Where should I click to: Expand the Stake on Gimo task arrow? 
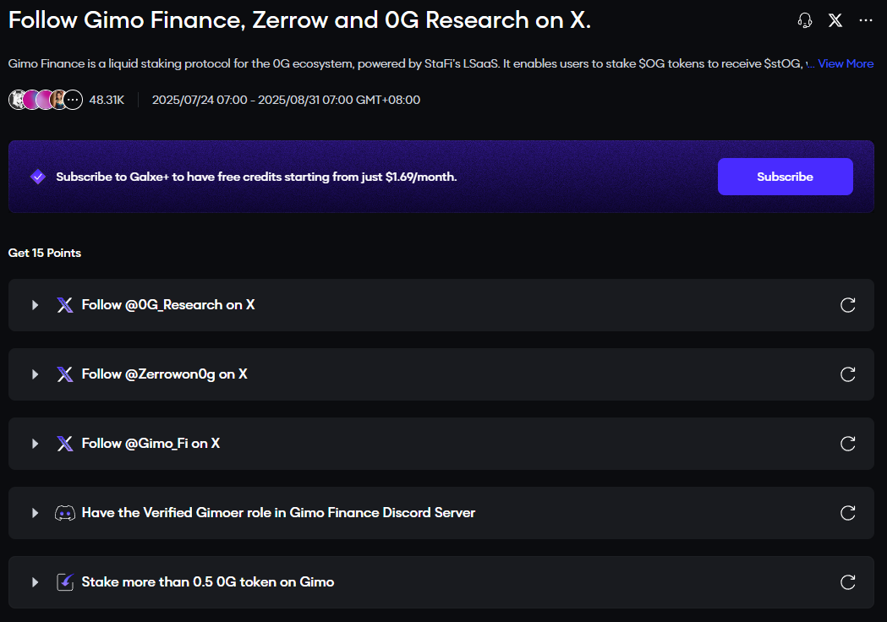click(35, 582)
